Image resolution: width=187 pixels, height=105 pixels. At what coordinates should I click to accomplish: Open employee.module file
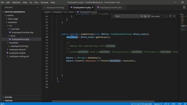coord(17,53)
